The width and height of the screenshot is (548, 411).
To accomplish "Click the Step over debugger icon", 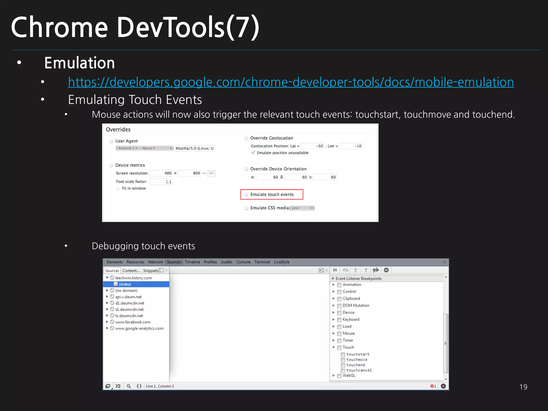I will click(x=345, y=270).
